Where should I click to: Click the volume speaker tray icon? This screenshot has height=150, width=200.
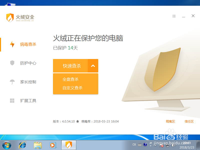coord(173,145)
